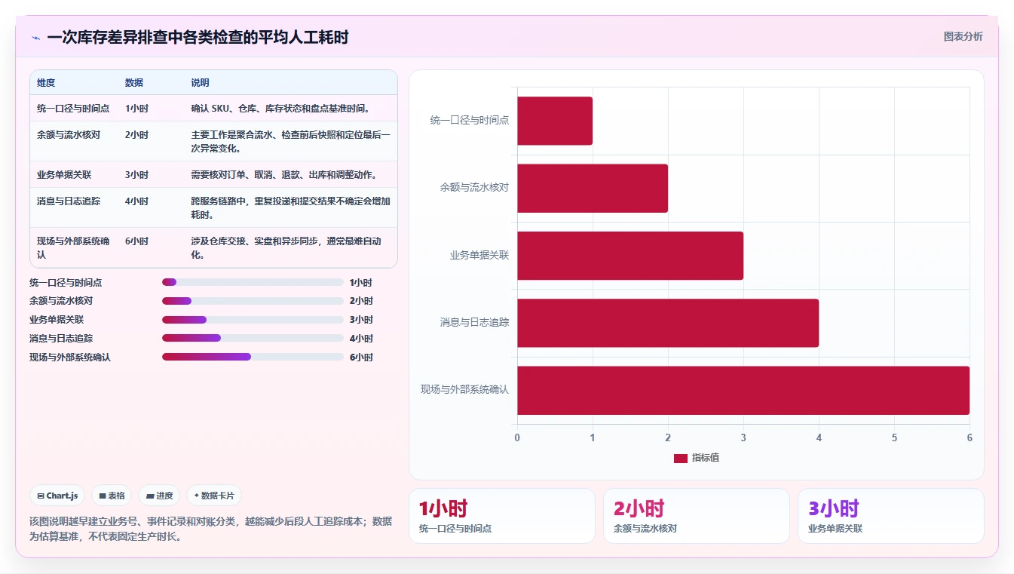The width and height of the screenshot is (1014, 574).
Task: Click the red legend swatch for 指标值
Action: point(680,458)
